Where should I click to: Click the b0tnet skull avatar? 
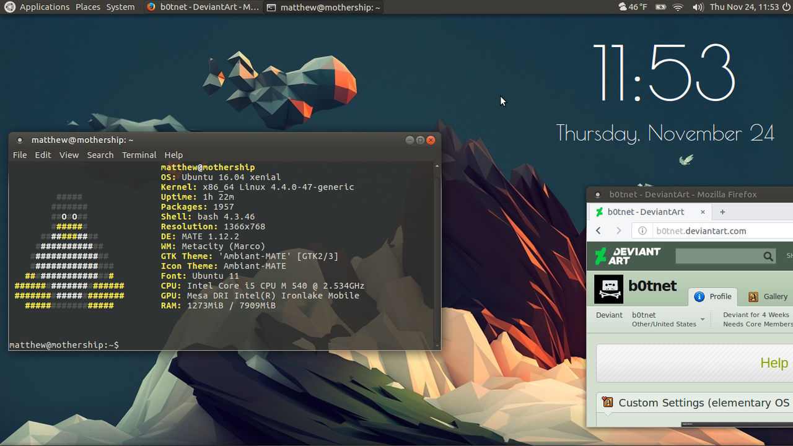(x=608, y=289)
